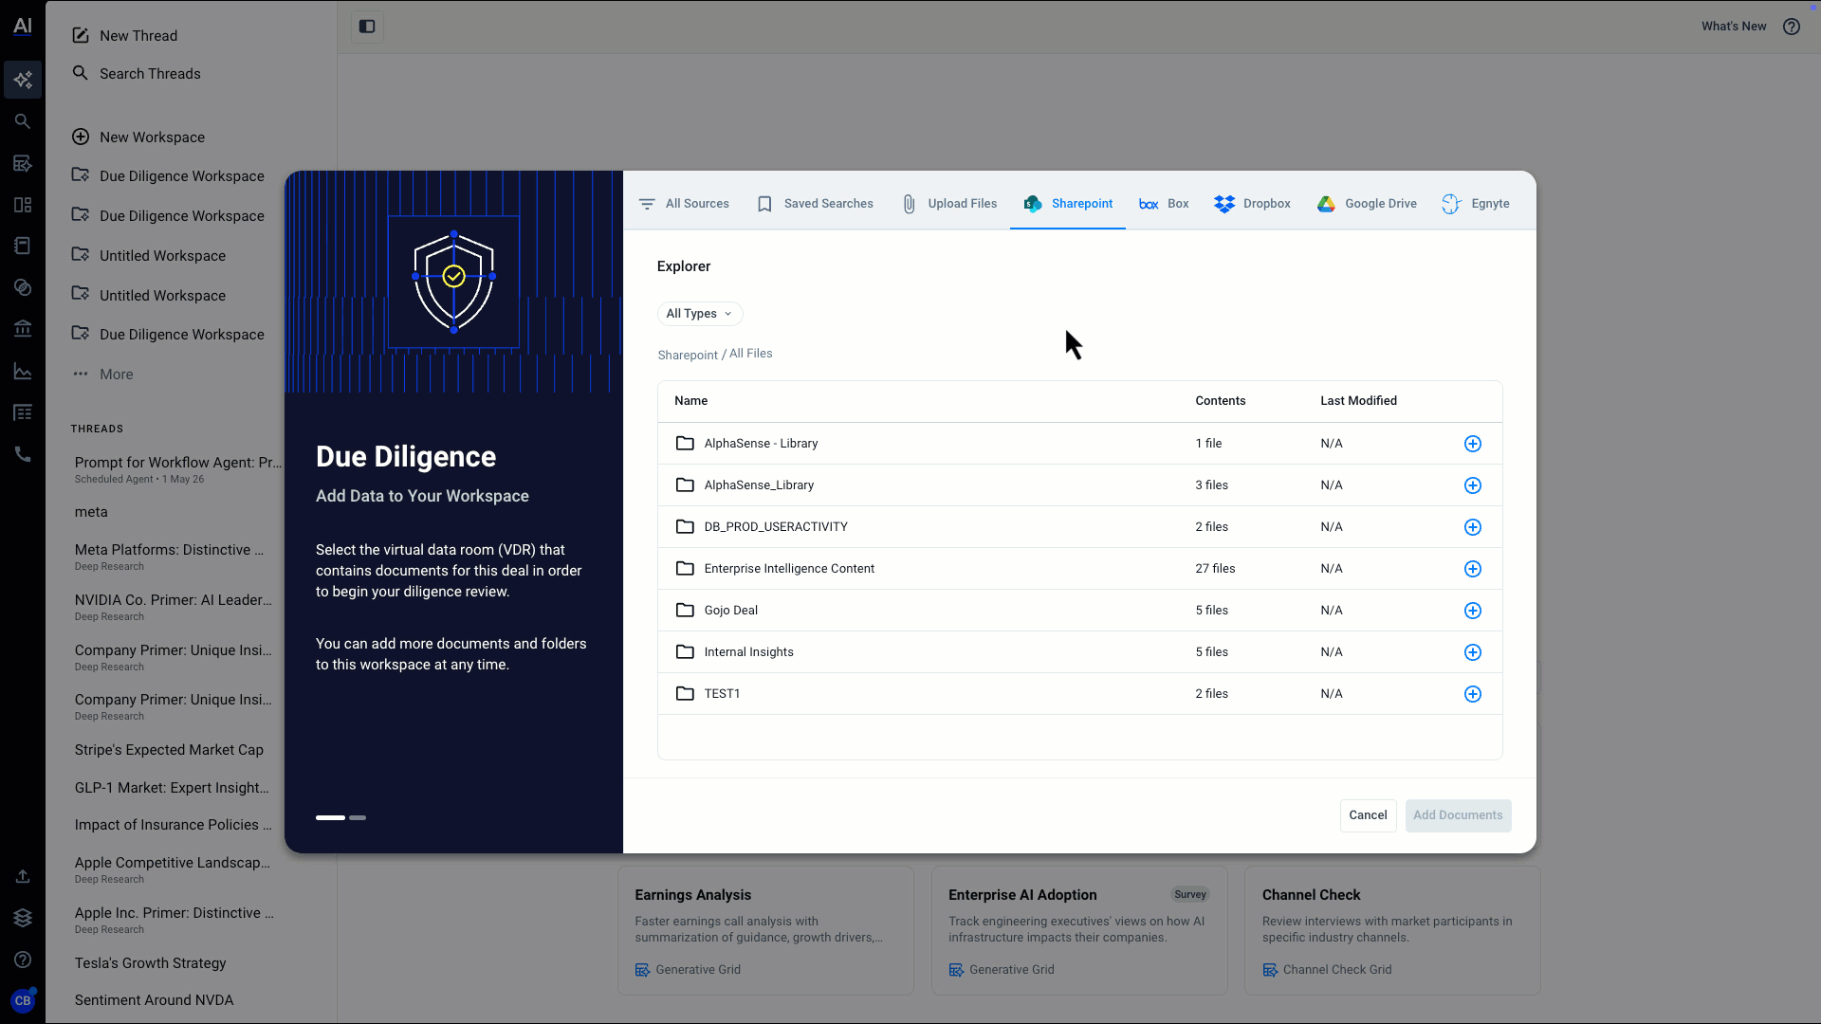
Task: Click the Add Documents button
Action: (x=1458, y=815)
